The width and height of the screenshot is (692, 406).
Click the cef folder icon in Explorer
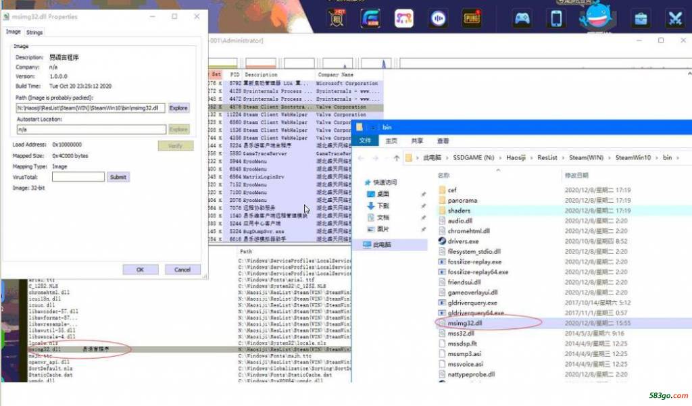coord(442,190)
